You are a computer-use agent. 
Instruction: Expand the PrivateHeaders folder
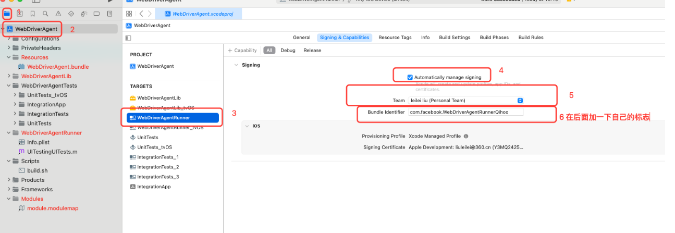point(9,48)
